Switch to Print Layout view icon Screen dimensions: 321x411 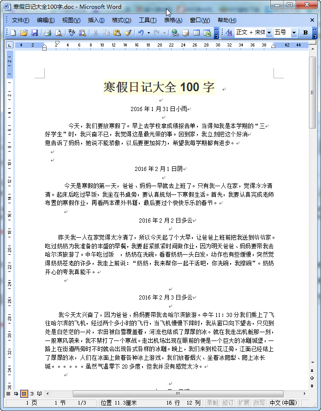(24, 393)
